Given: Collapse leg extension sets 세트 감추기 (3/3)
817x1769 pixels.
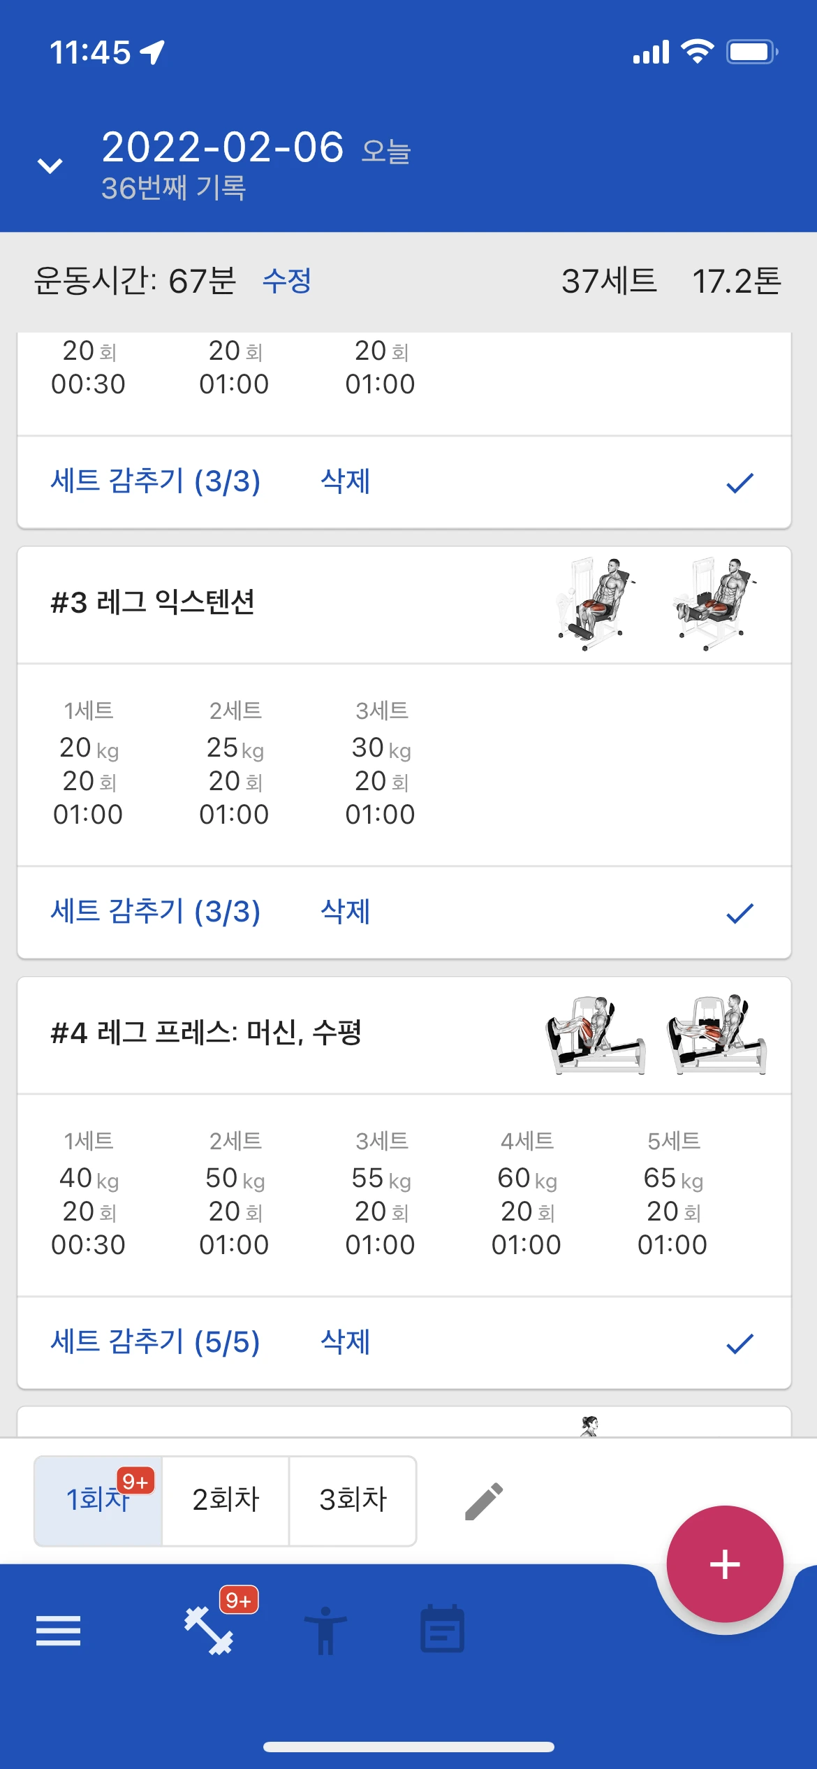Looking at the screenshot, I should (155, 912).
